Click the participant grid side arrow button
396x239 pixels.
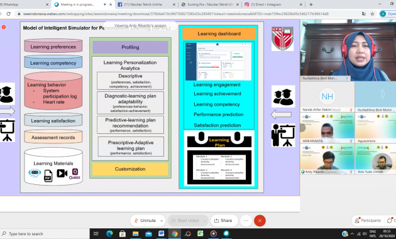pos(303,128)
